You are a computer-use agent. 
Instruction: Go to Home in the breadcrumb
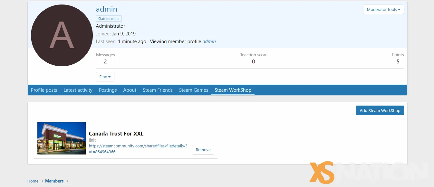click(x=33, y=181)
